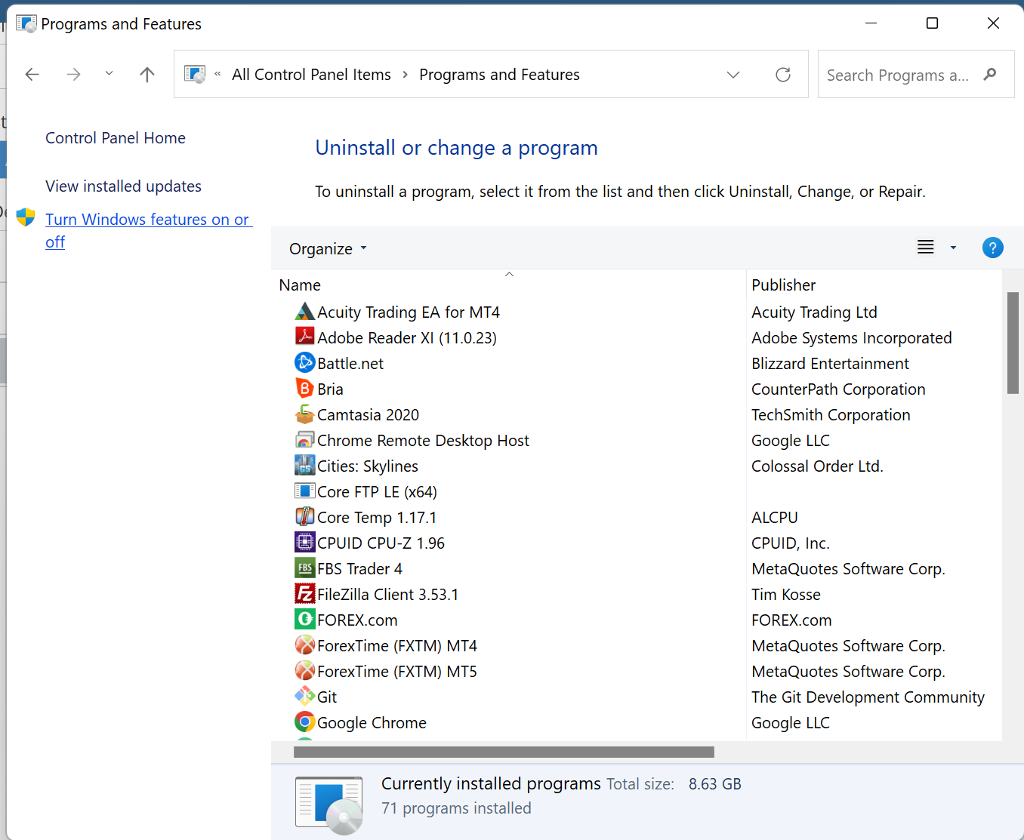Refresh the Programs and Features list

[x=783, y=75]
